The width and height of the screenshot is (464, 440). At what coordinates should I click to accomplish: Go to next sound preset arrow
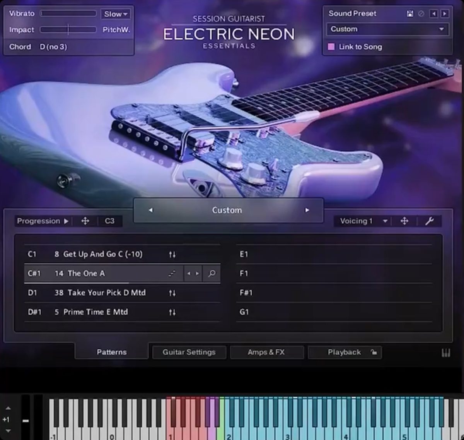445,14
